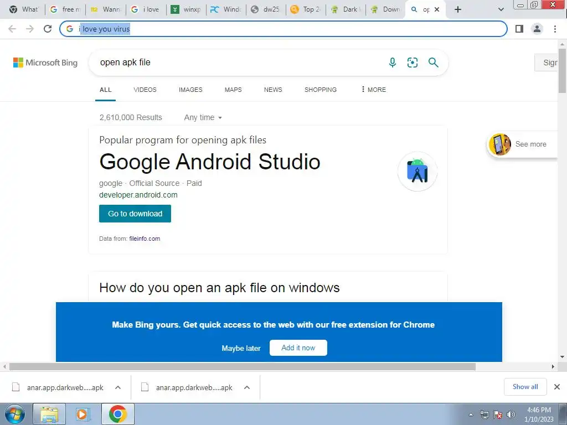Close the active 'op' tab

[437, 9]
